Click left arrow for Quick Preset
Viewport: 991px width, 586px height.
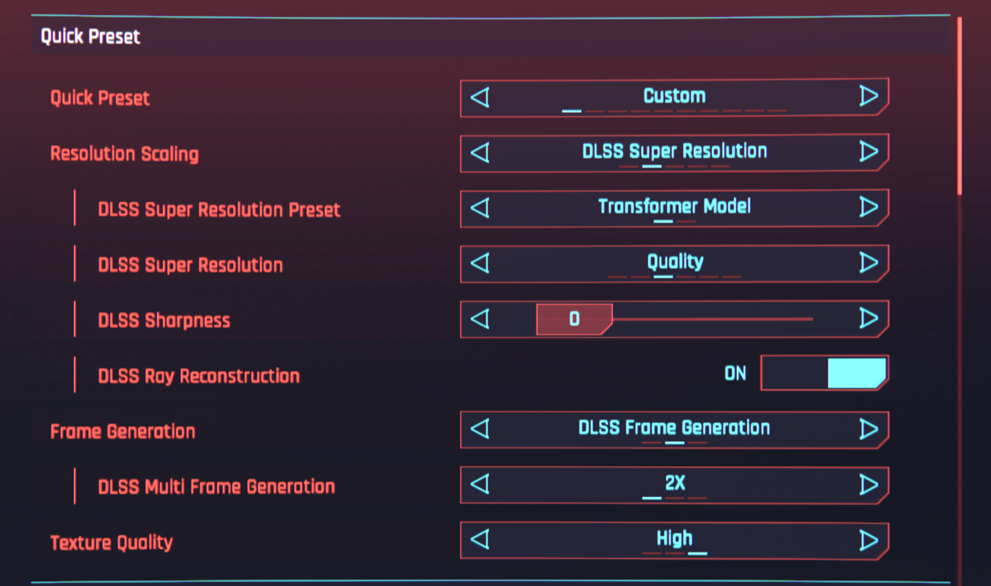(479, 97)
